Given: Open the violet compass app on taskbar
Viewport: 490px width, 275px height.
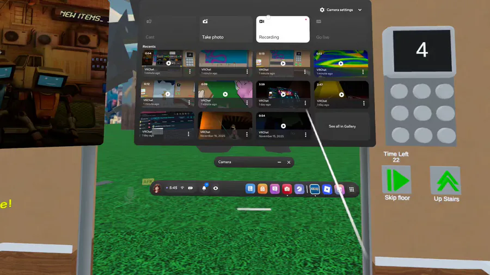Looking at the screenshot, I should point(299,189).
